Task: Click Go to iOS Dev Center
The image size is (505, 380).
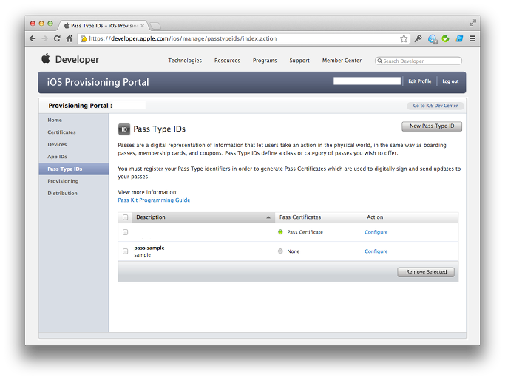Action: click(435, 106)
